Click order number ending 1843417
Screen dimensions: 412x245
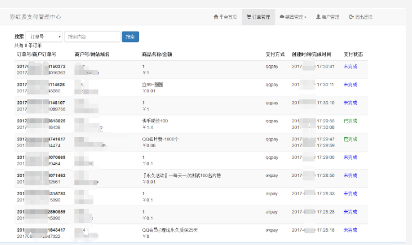click(41, 230)
